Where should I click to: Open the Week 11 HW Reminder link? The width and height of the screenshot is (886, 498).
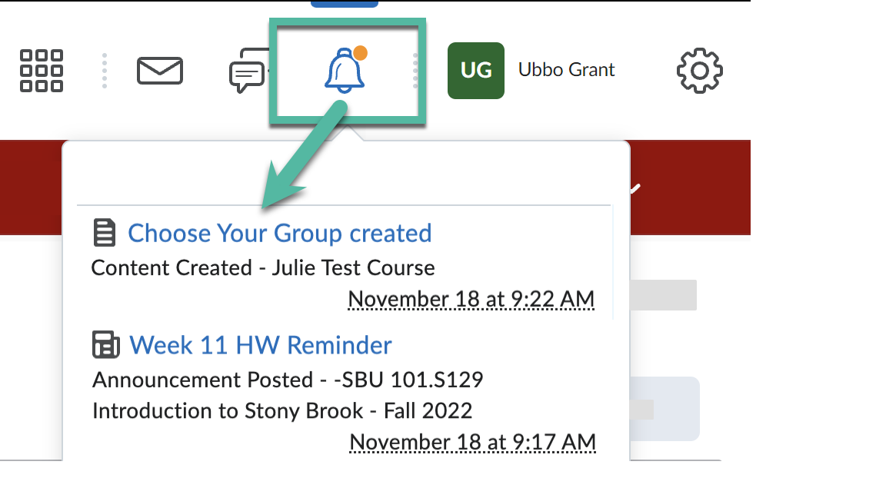point(261,345)
